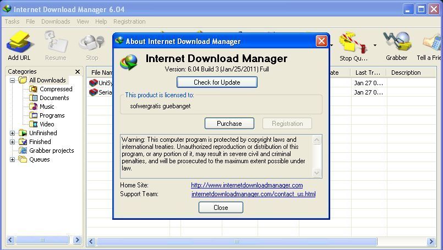The width and height of the screenshot is (443, 250).
Task: Maximize the Internet Download Manager window
Action: (x=421, y=9)
